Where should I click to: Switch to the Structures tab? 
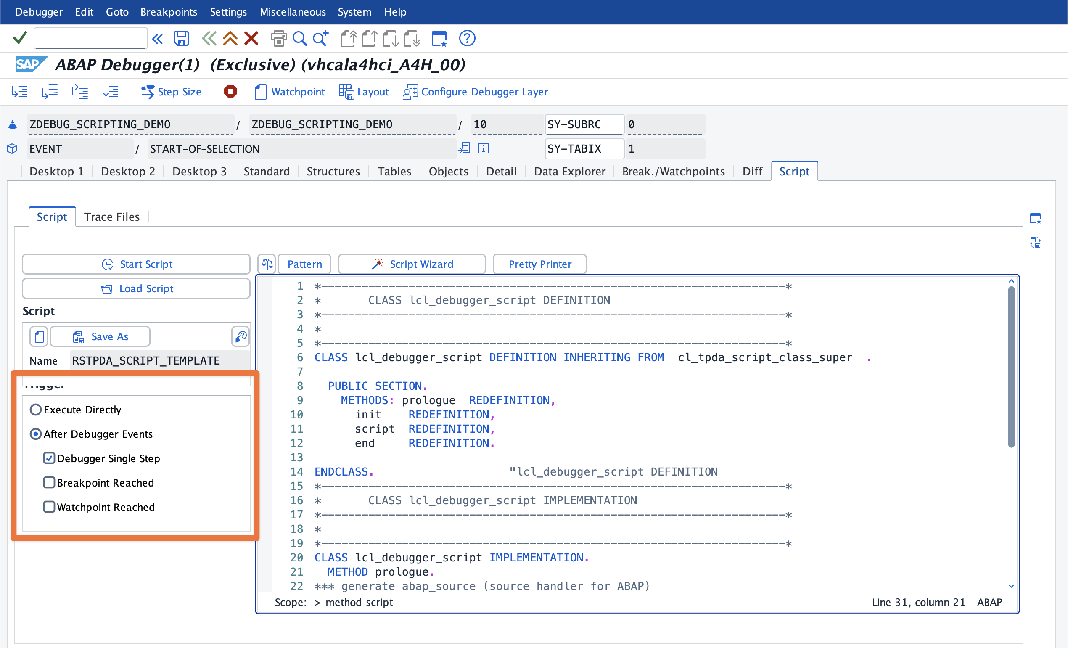(x=333, y=171)
